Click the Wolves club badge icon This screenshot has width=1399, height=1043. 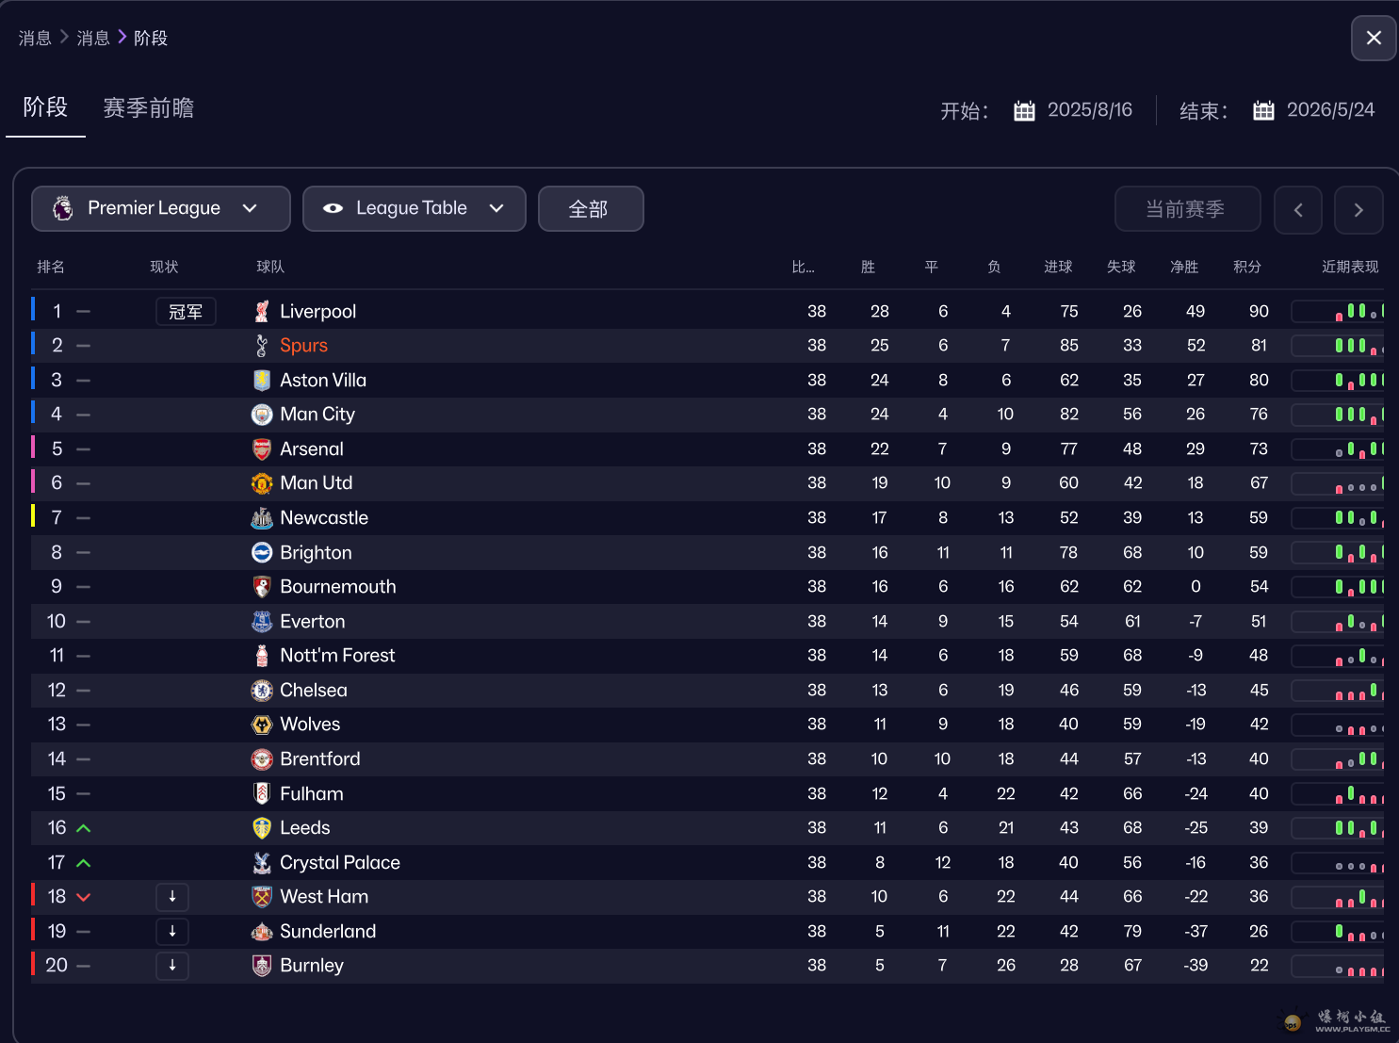tap(262, 725)
